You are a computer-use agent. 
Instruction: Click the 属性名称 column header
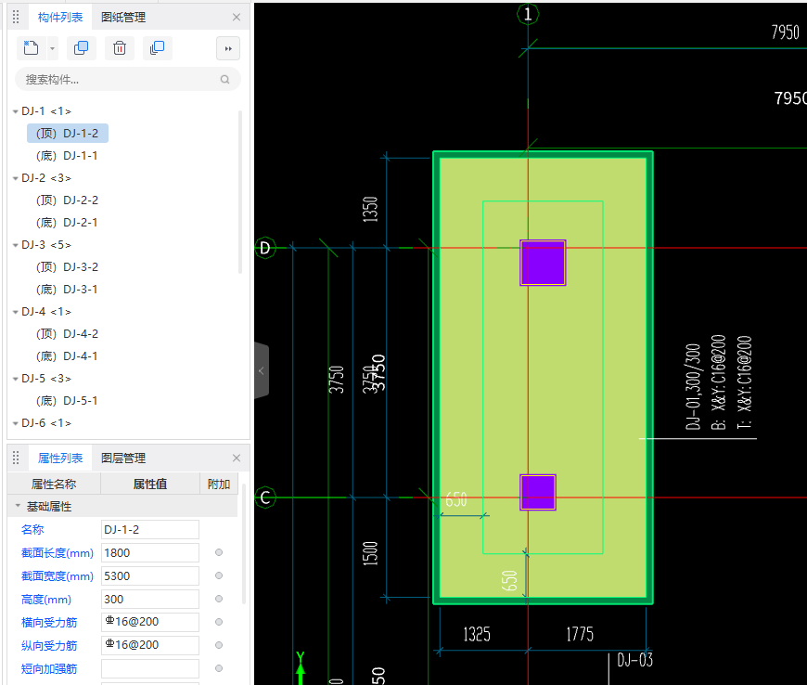point(54,485)
